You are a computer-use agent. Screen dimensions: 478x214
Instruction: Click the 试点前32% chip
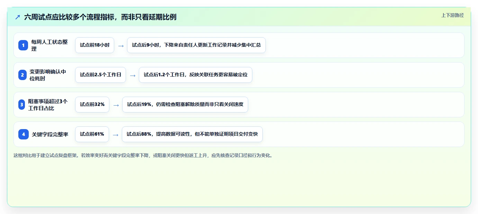coord(92,105)
